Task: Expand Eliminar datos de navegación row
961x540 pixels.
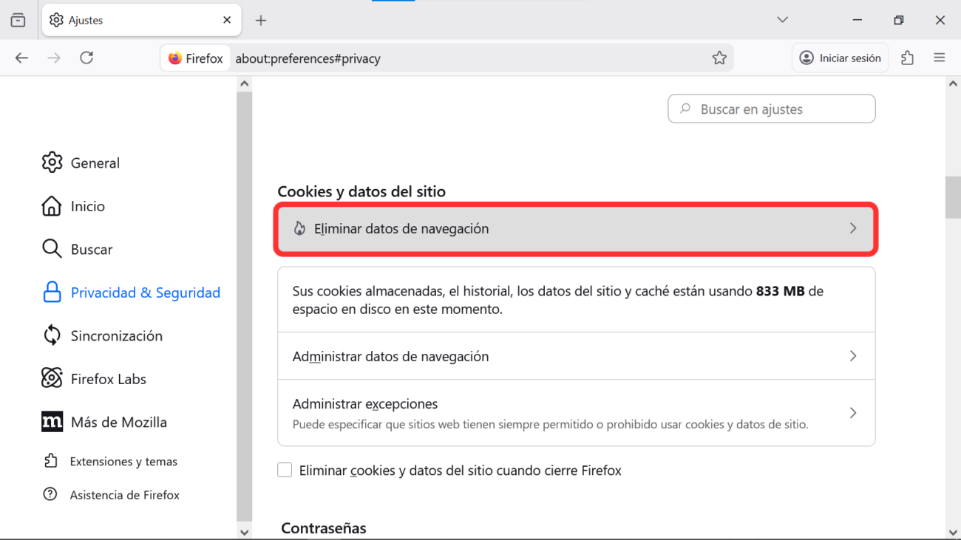Action: tap(576, 229)
